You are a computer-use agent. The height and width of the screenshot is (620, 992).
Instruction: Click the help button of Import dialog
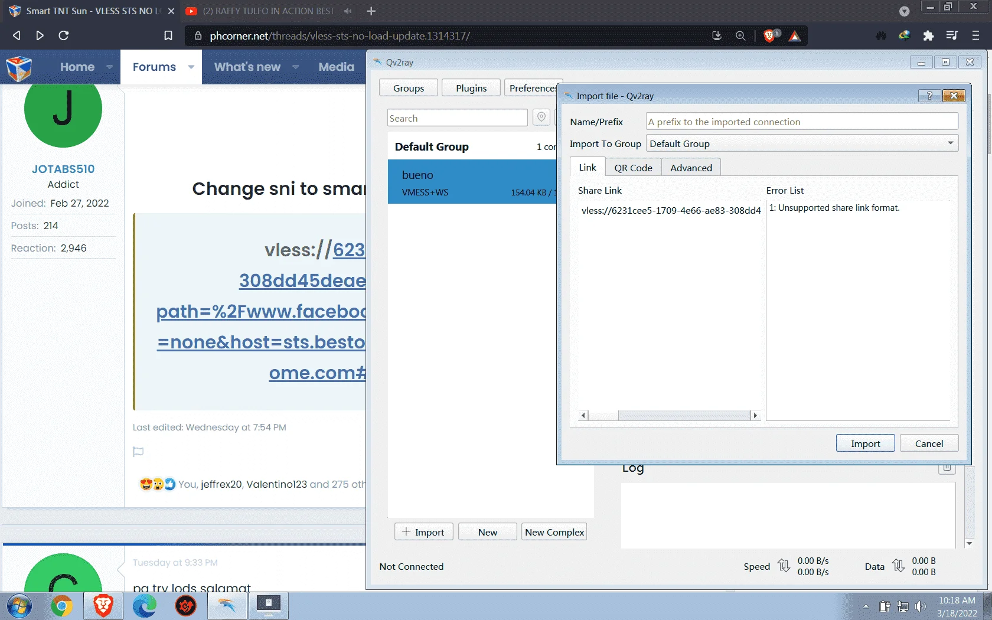click(929, 96)
